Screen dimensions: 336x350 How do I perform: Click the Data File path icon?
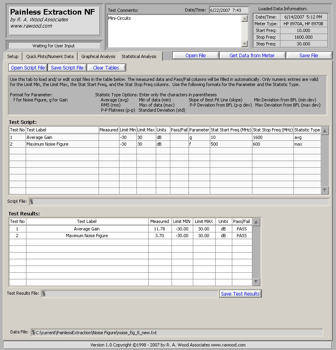click(x=34, y=332)
